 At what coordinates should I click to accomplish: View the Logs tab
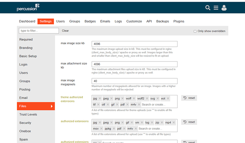click(118, 21)
